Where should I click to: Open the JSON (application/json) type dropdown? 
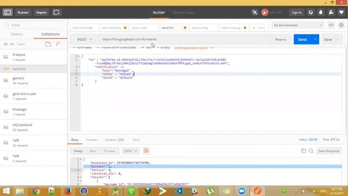[x=194, y=47]
